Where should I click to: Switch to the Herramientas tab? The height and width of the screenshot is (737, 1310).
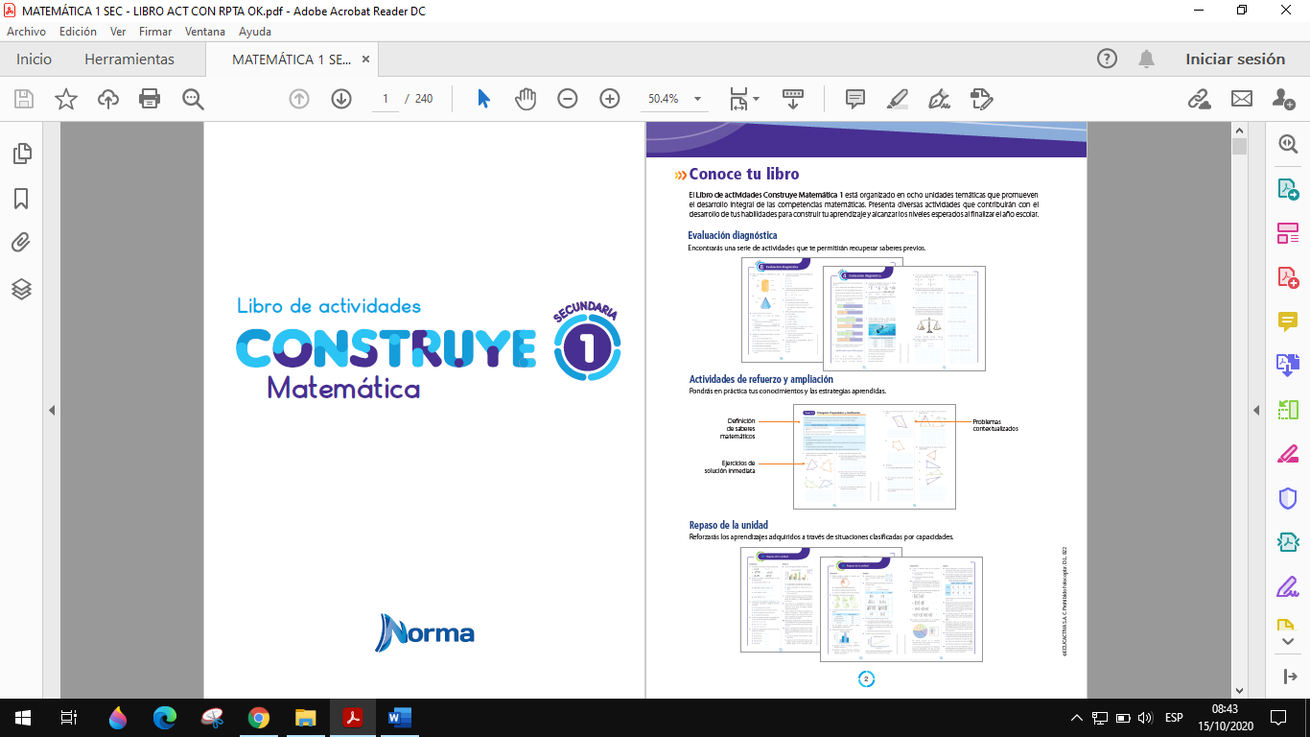coord(129,59)
